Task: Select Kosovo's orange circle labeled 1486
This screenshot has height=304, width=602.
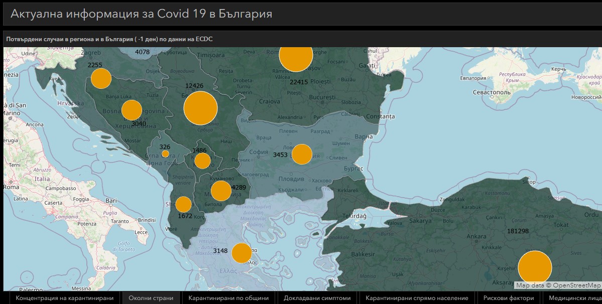Action: click(202, 161)
